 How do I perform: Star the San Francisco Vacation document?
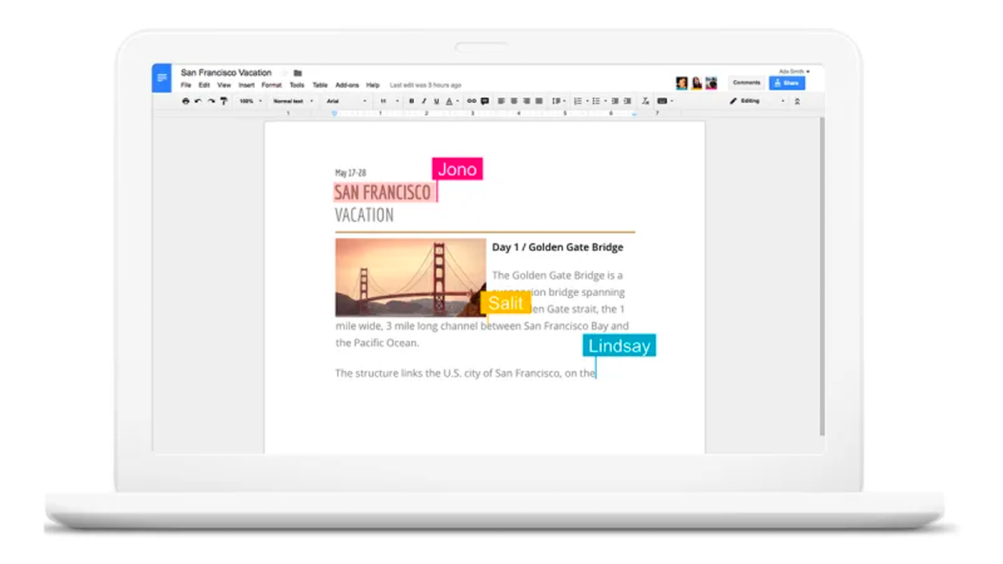(x=284, y=74)
